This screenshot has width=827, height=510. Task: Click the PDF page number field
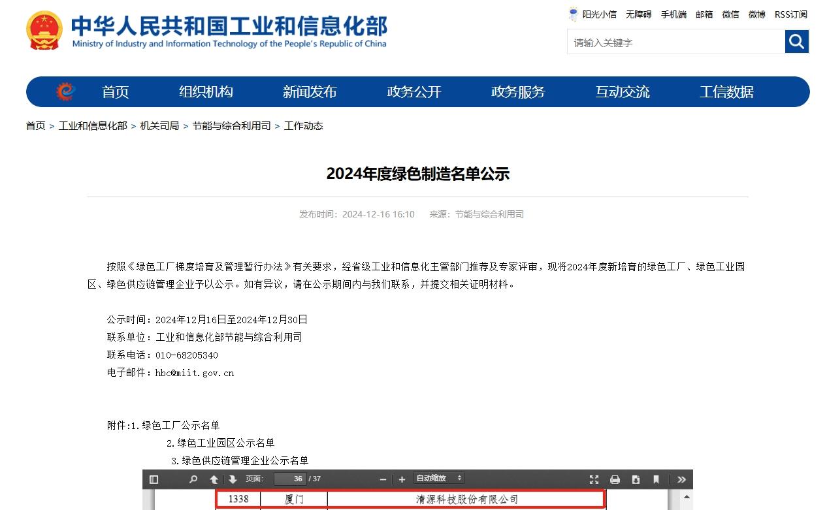(290, 479)
